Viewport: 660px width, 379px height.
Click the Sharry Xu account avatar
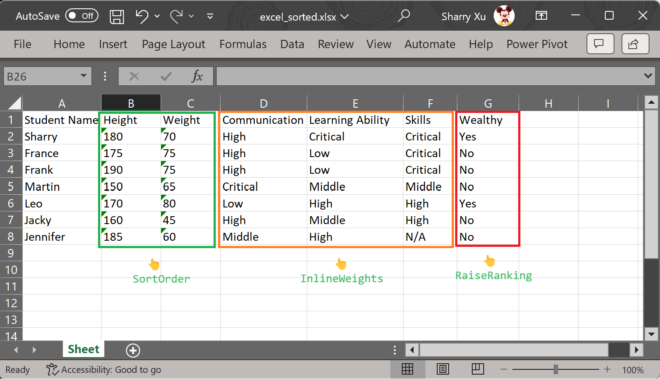(504, 16)
